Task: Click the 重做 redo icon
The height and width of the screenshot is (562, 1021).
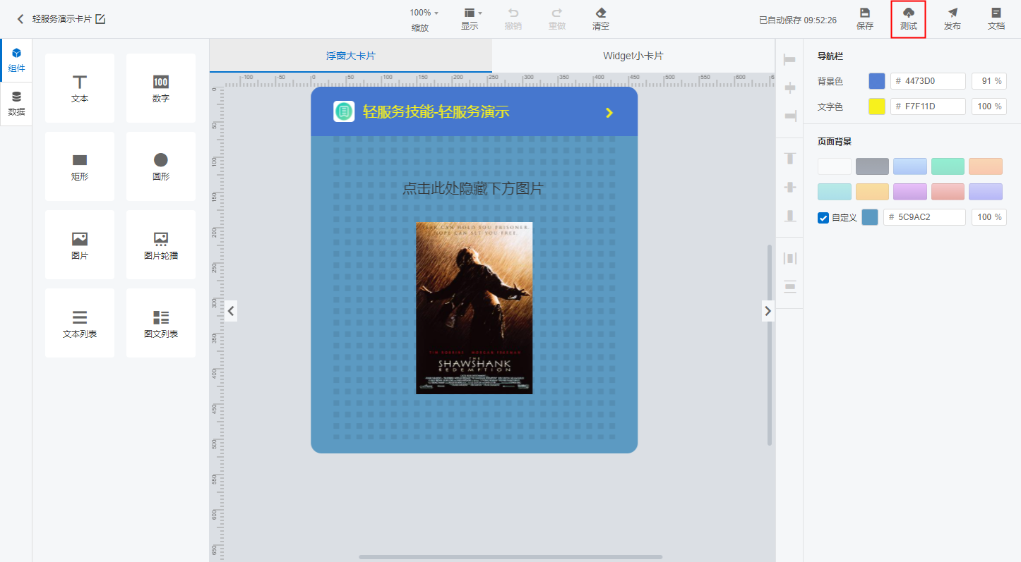Action: tap(557, 13)
